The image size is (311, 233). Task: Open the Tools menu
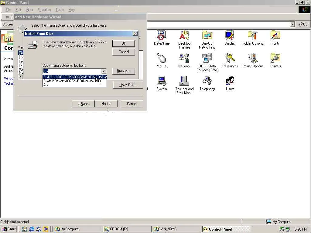60,10
